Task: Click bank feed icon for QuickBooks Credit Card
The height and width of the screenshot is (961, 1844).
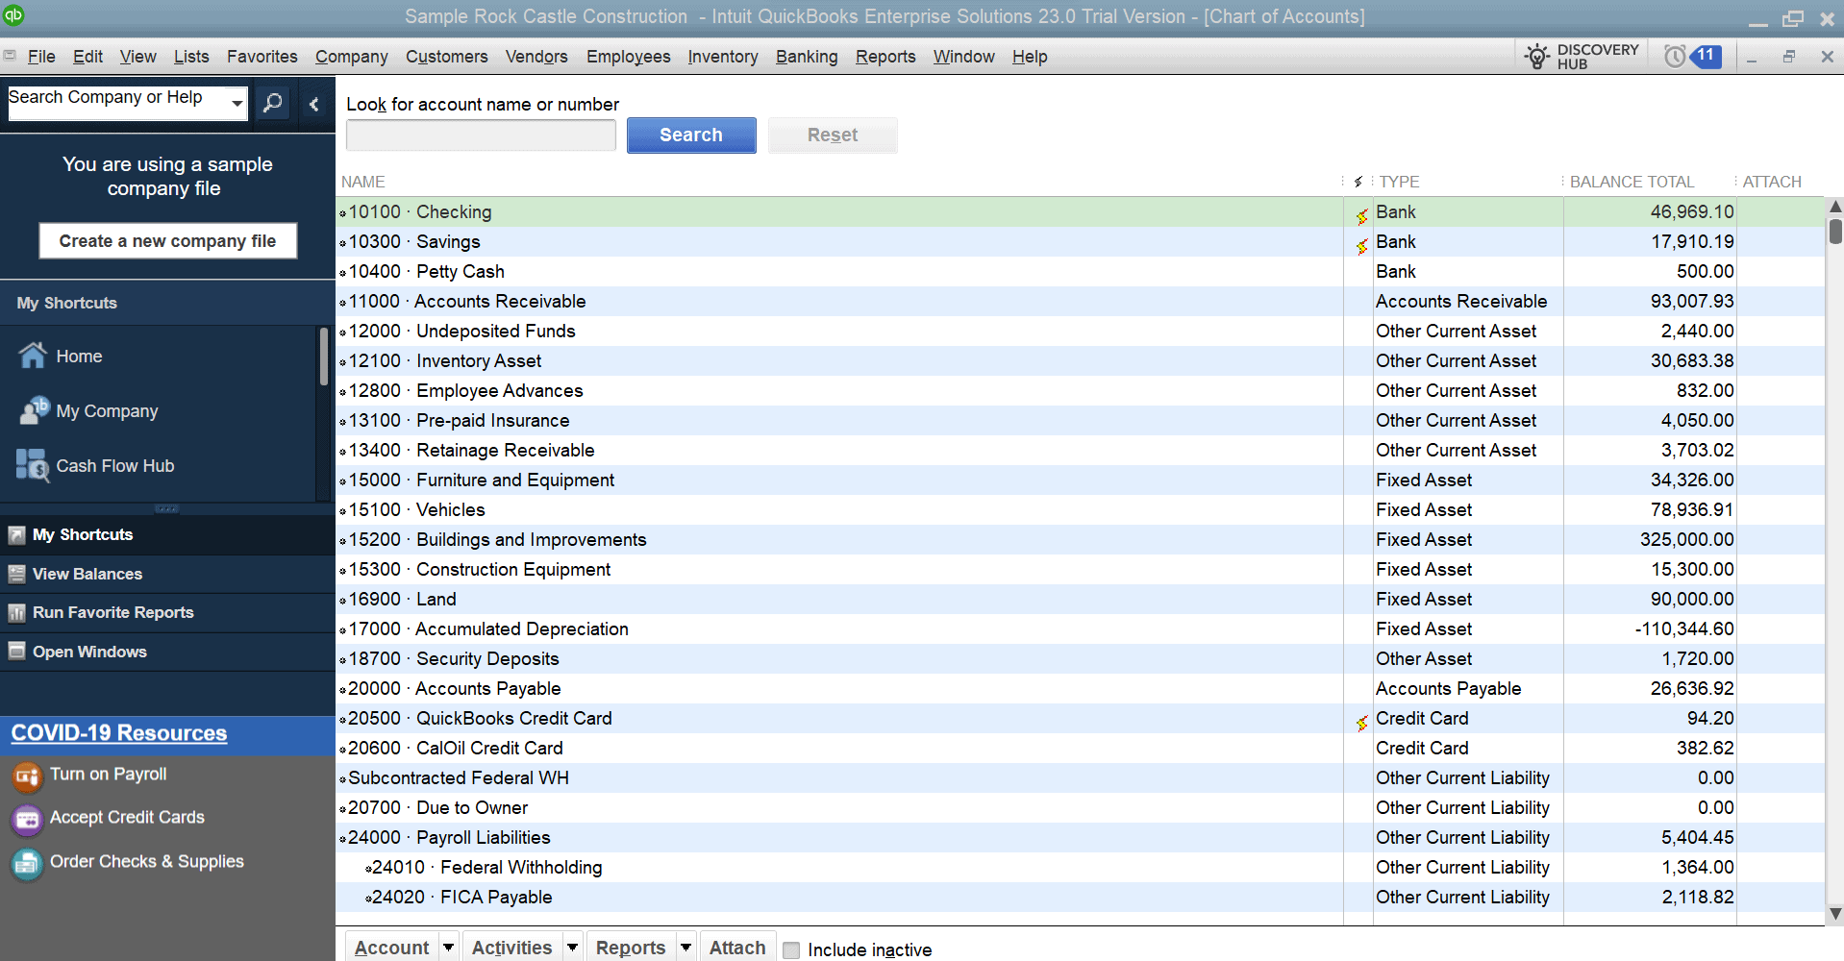Action: (1361, 723)
